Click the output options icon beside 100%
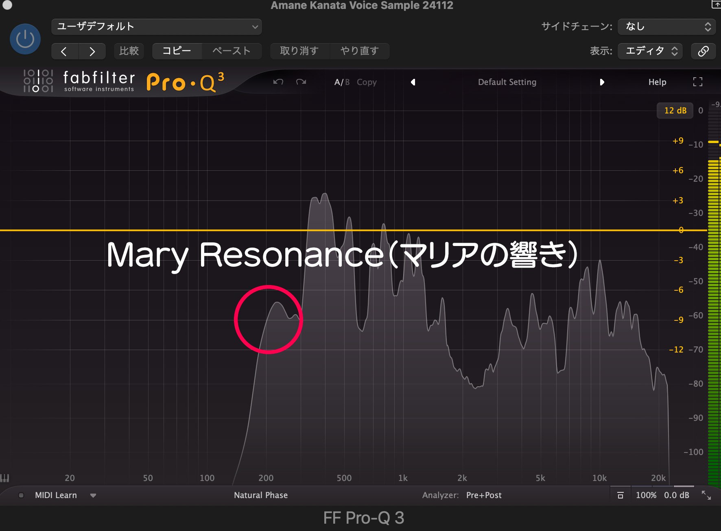The image size is (721, 531). click(x=620, y=495)
